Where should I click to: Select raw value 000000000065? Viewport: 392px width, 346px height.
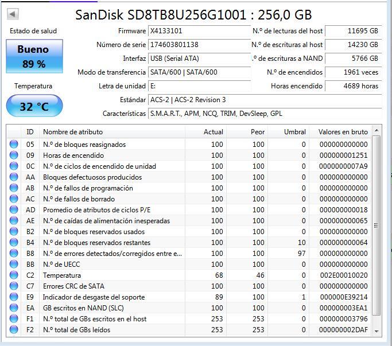point(343,221)
